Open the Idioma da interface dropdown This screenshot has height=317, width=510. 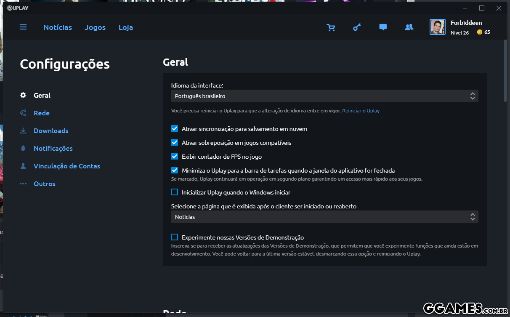[324, 96]
